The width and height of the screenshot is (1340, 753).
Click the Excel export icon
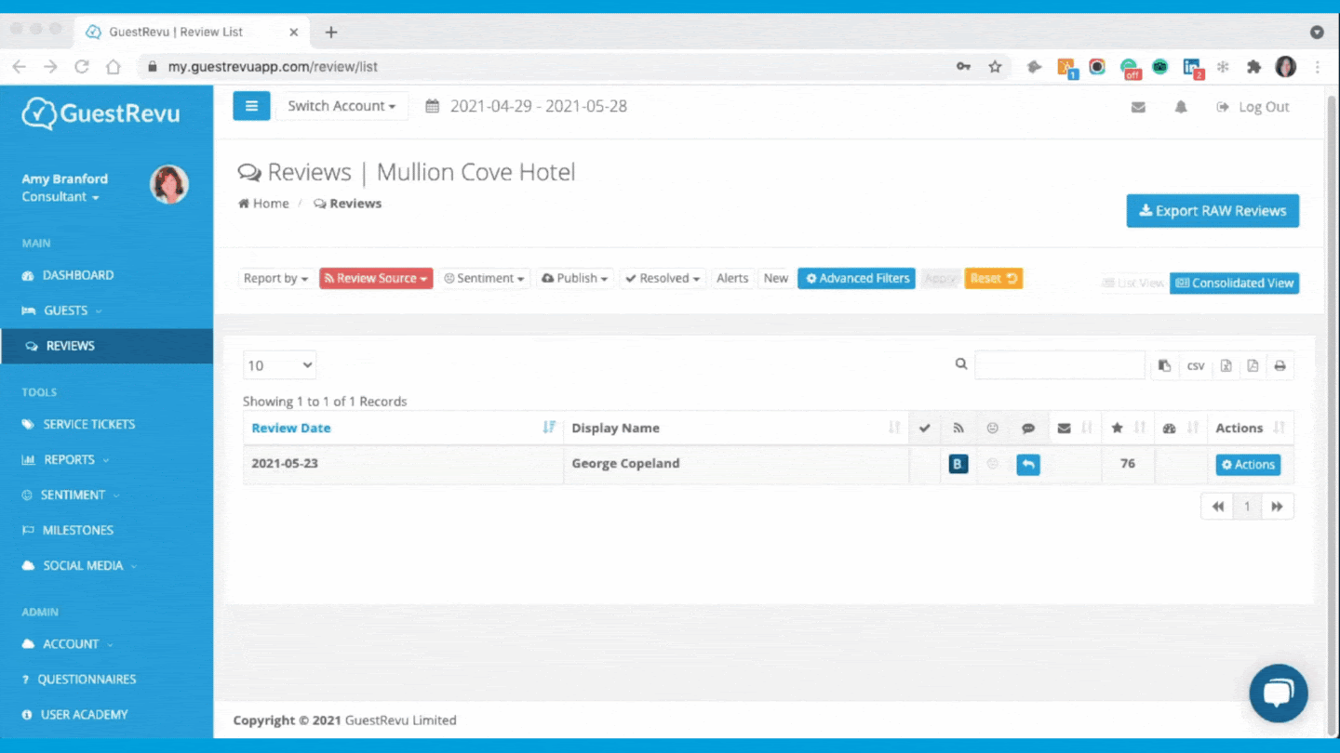[x=1226, y=365]
